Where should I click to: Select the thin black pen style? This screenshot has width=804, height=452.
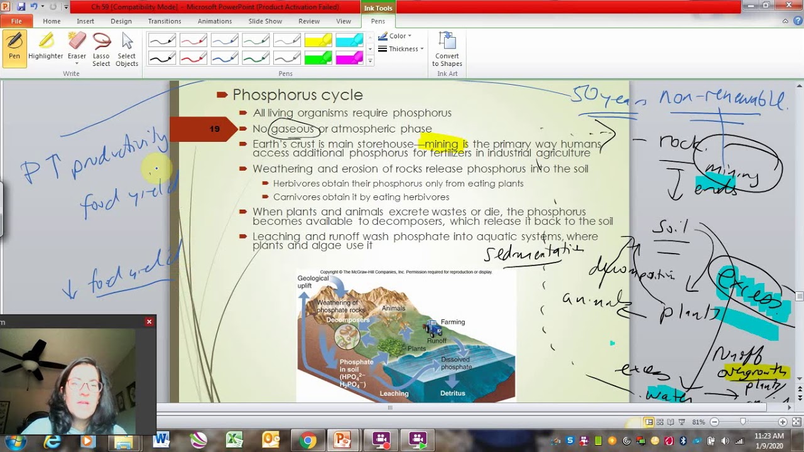(162, 41)
